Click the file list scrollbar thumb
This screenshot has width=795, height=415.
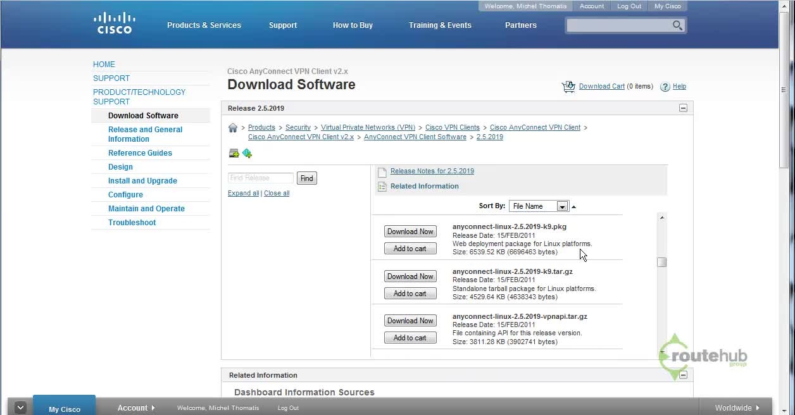click(662, 262)
